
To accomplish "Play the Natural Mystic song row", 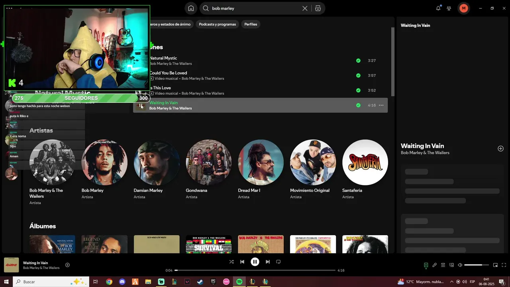I will coord(260,61).
